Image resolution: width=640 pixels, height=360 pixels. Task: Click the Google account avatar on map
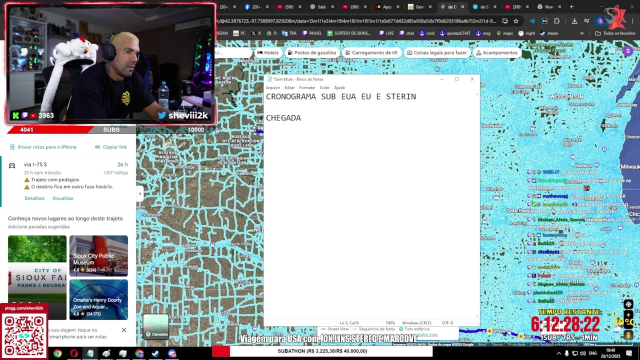628,51
